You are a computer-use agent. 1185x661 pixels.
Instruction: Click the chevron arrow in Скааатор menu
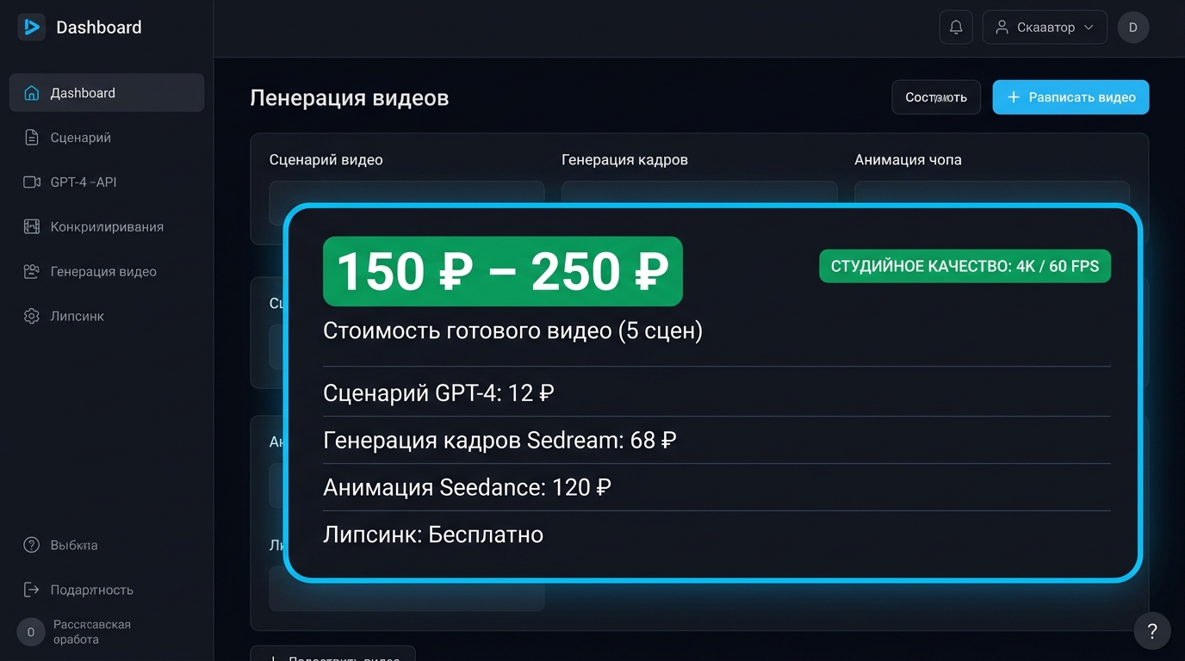(x=1089, y=28)
